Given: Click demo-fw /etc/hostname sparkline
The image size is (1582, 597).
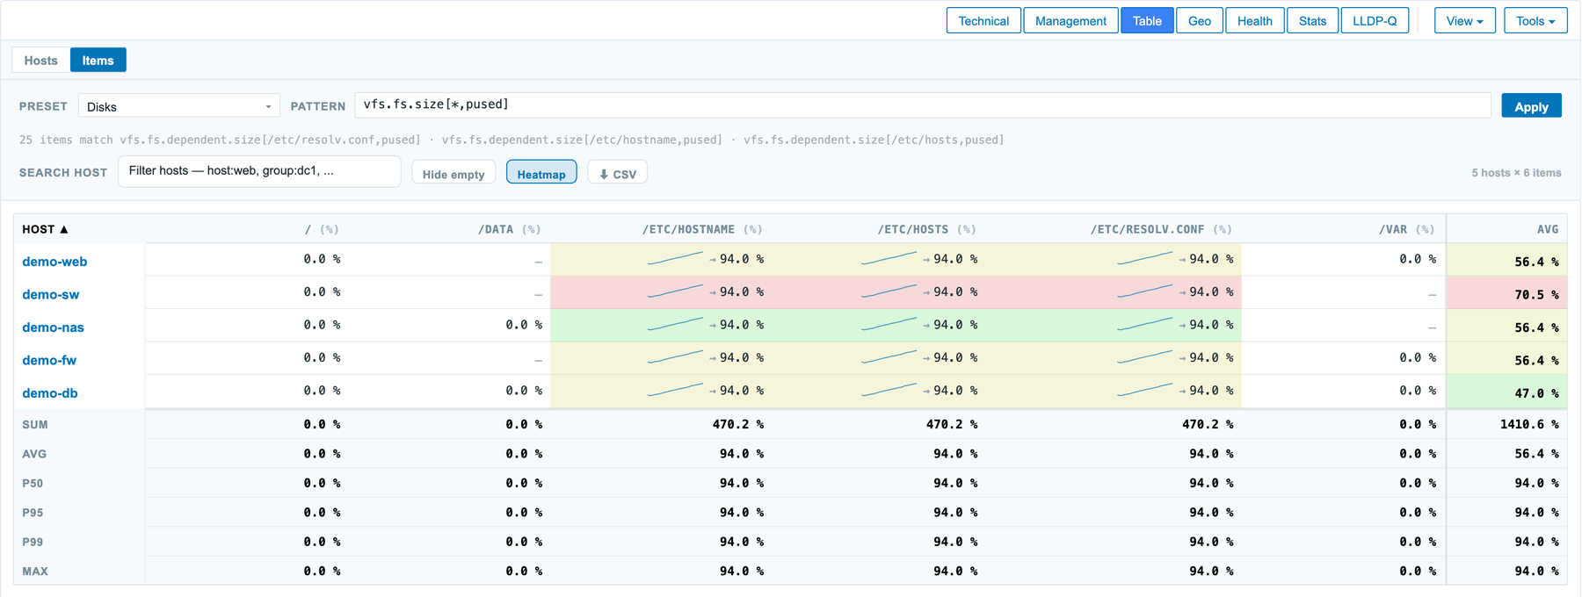Looking at the screenshot, I should 675,356.
